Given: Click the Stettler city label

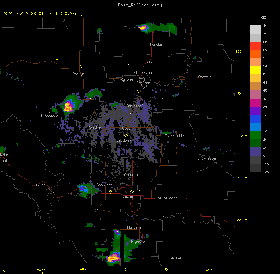Looking at the screenshot, I should [206, 77].
